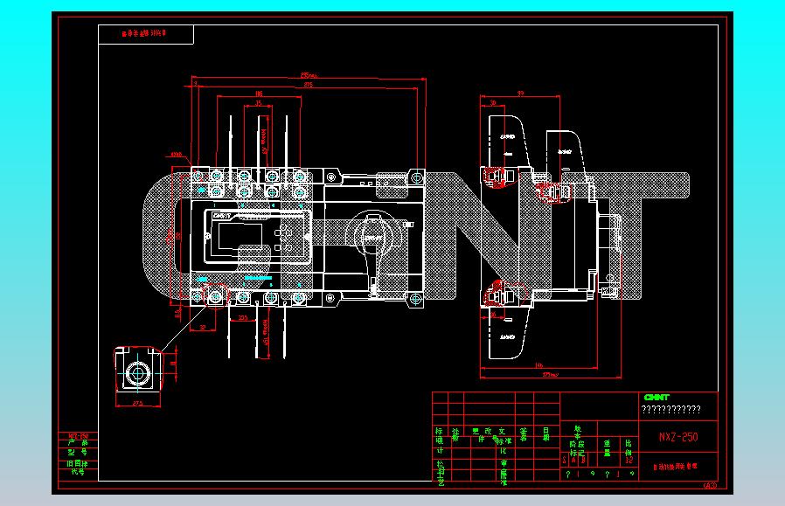Image resolution: width=785 pixels, height=506 pixels.
Task: Click the "35" dimension above the busbars
Action: pos(259,103)
